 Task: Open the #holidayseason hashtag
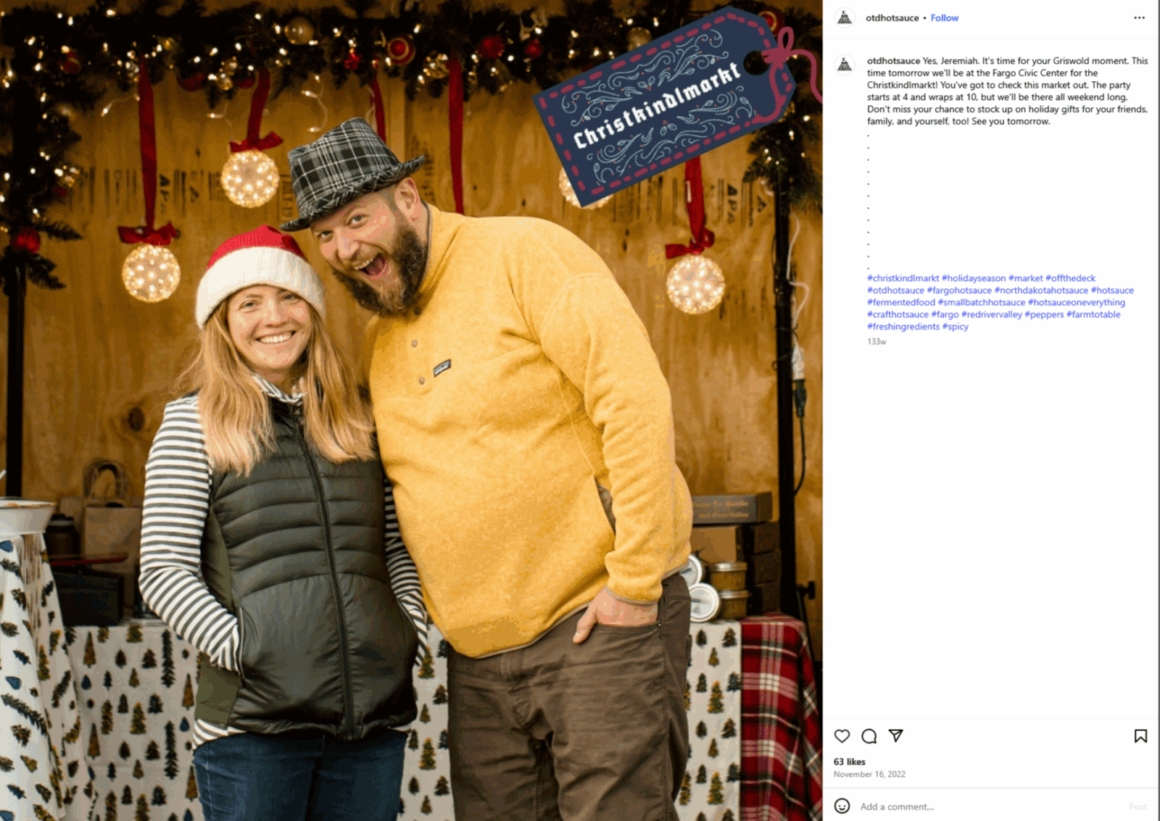pos(974,278)
